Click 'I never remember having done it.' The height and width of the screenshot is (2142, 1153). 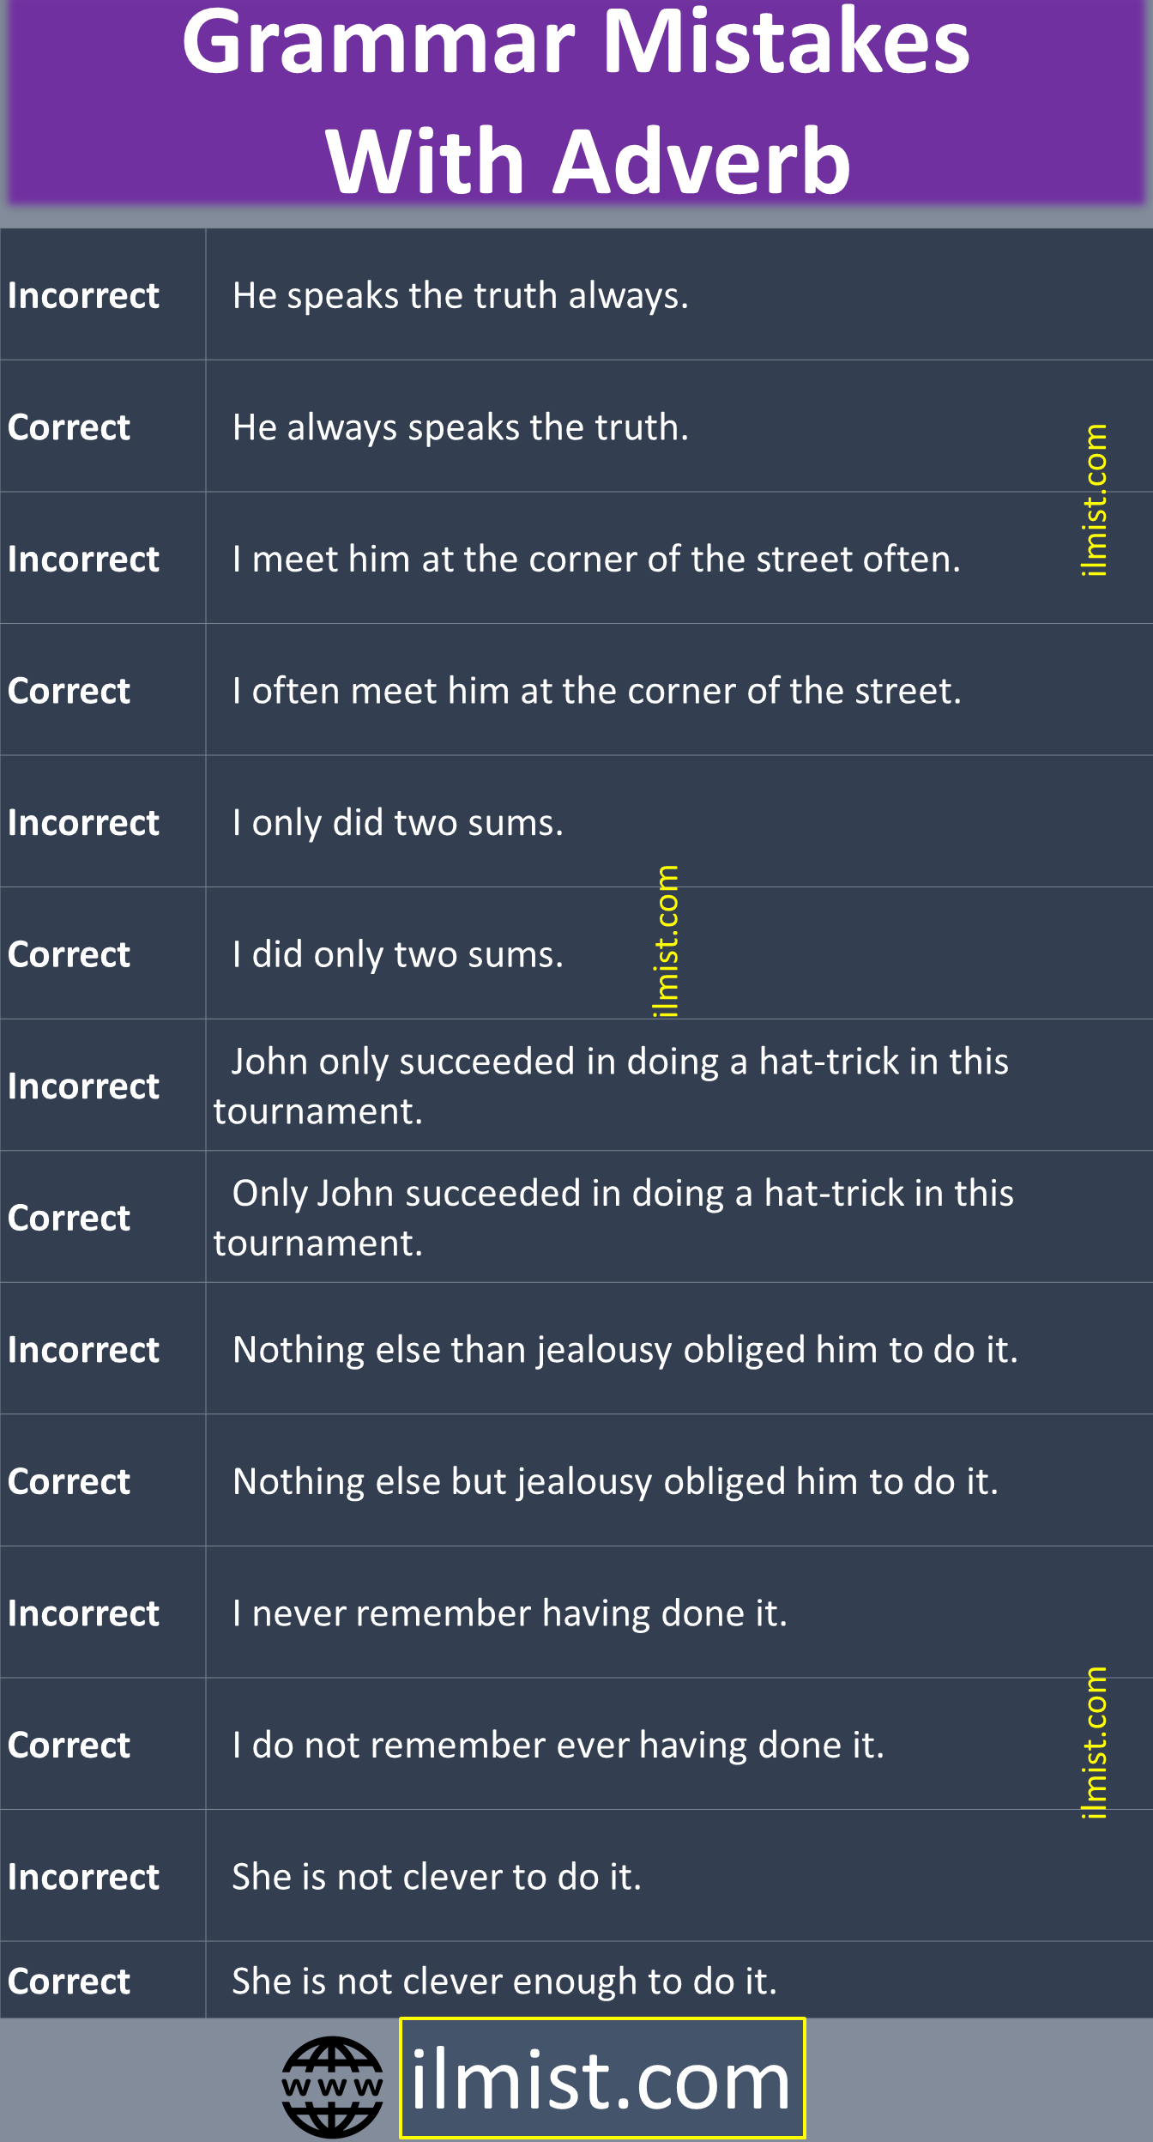click(510, 1613)
